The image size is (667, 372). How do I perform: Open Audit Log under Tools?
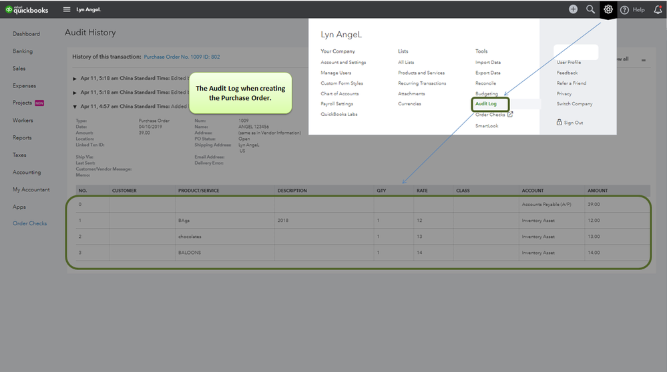tap(486, 103)
